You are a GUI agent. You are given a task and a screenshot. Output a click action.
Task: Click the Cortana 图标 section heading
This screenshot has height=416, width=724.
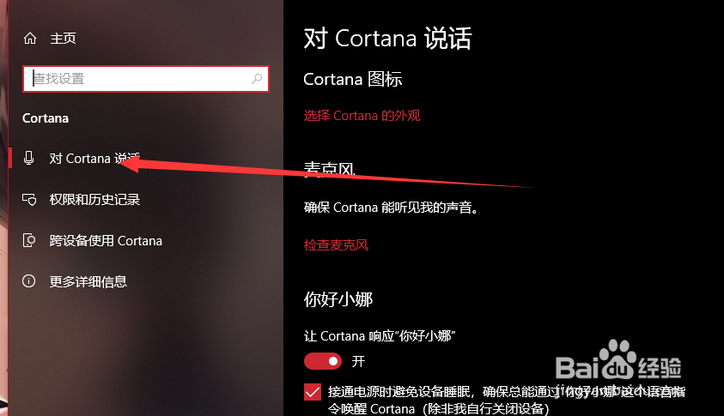click(x=353, y=79)
